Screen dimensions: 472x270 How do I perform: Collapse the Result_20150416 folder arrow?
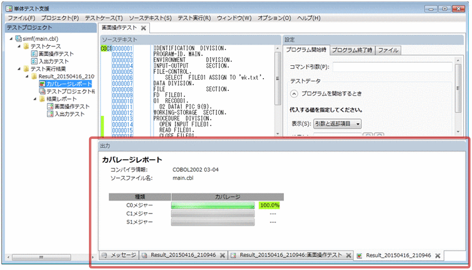point(27,76)
